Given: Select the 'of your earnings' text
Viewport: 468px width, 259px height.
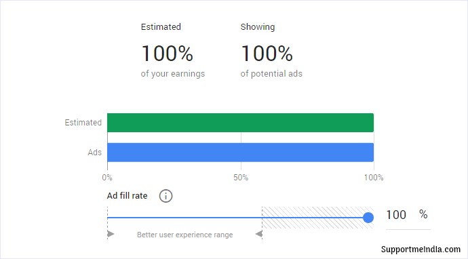Looking at the screenshot, I should click(173, 74).
